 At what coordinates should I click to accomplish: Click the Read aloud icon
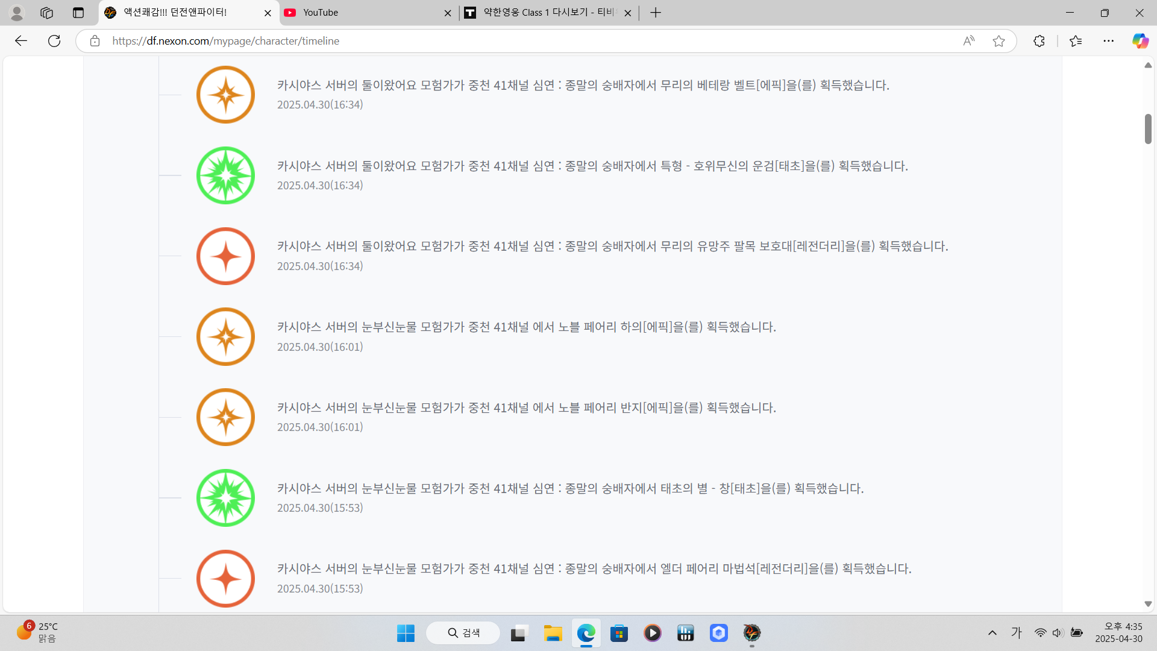(968, 41)
